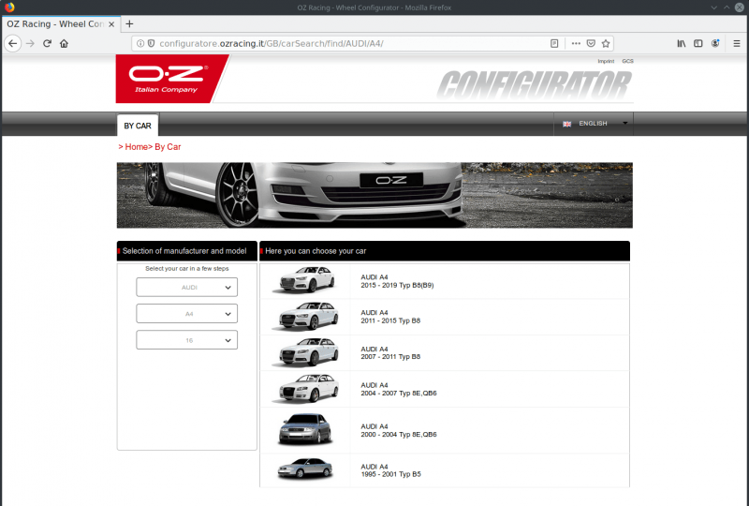Image resolution: width=749 pixels, height=506 pixels.
Task: Click the Firefox icon in the title bar
Action: (x=9, y=7)
